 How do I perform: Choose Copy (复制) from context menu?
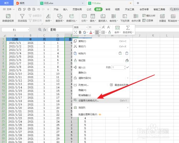click(x=101, y=41)
